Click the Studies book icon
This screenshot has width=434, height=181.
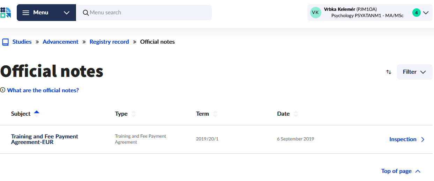(5, 42)
